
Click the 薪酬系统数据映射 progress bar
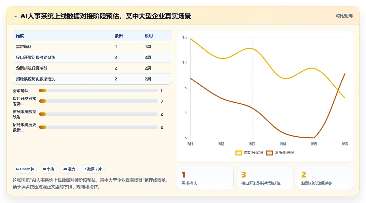pyautogui.click(x=98, y=114)
